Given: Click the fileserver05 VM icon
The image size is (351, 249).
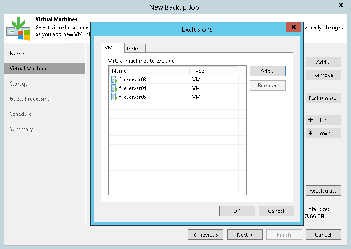Looking at the screenshot, I should [x=114, y=97].
